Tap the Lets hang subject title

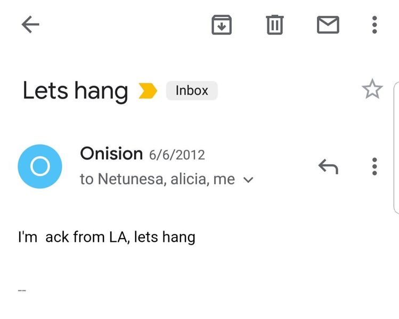point(75,91)
